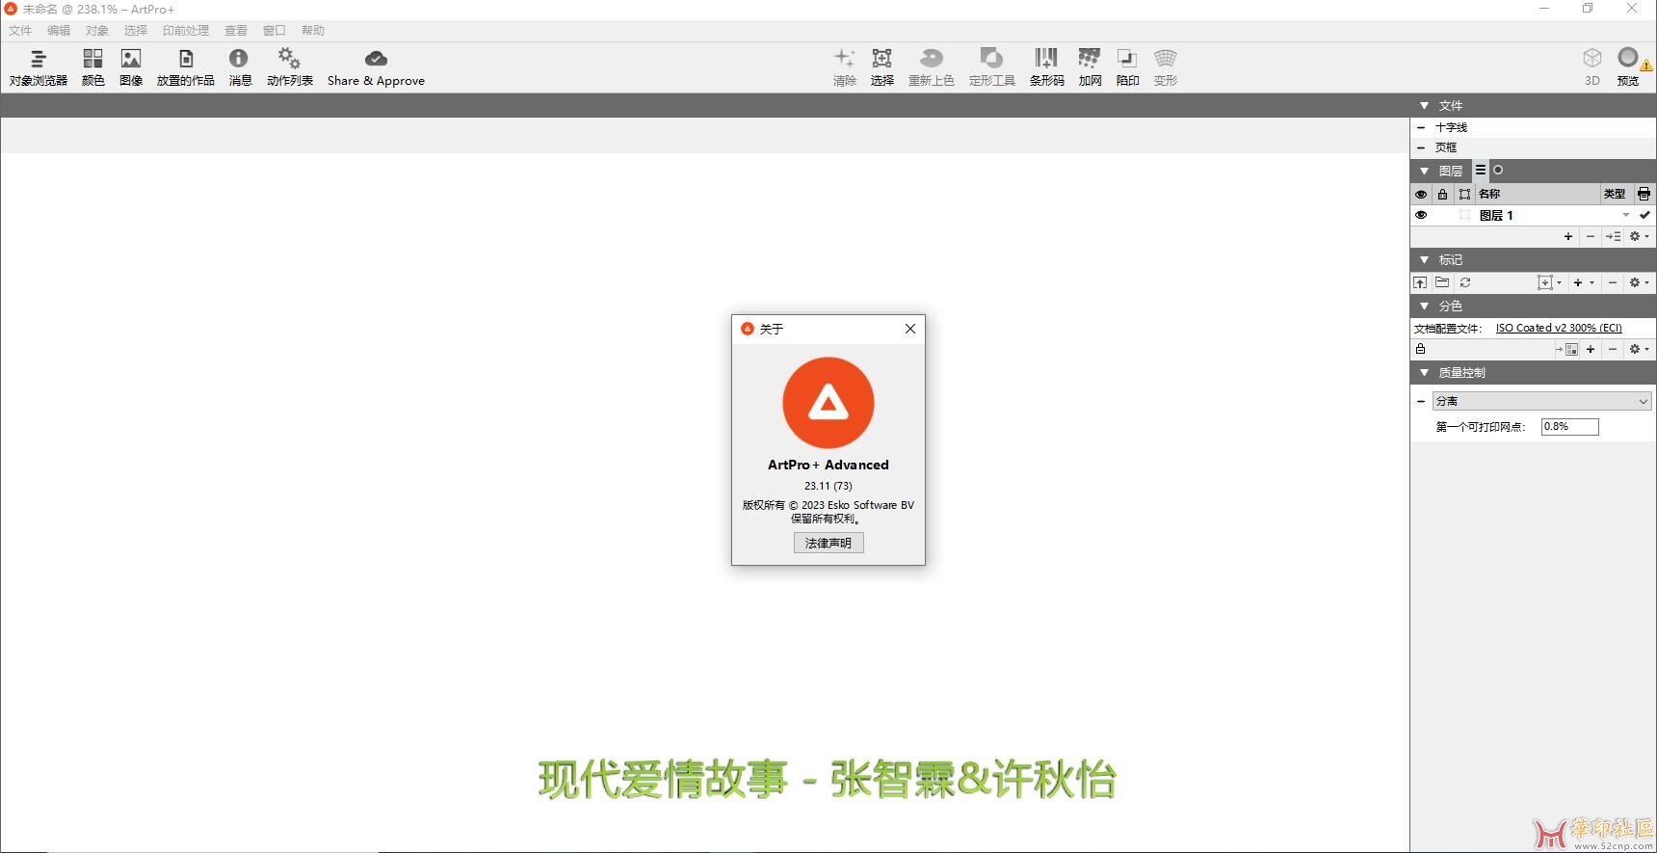Toggle visibility eye of 图层 1
This screenshot has height=853, width=1657.
(1421, 215)
